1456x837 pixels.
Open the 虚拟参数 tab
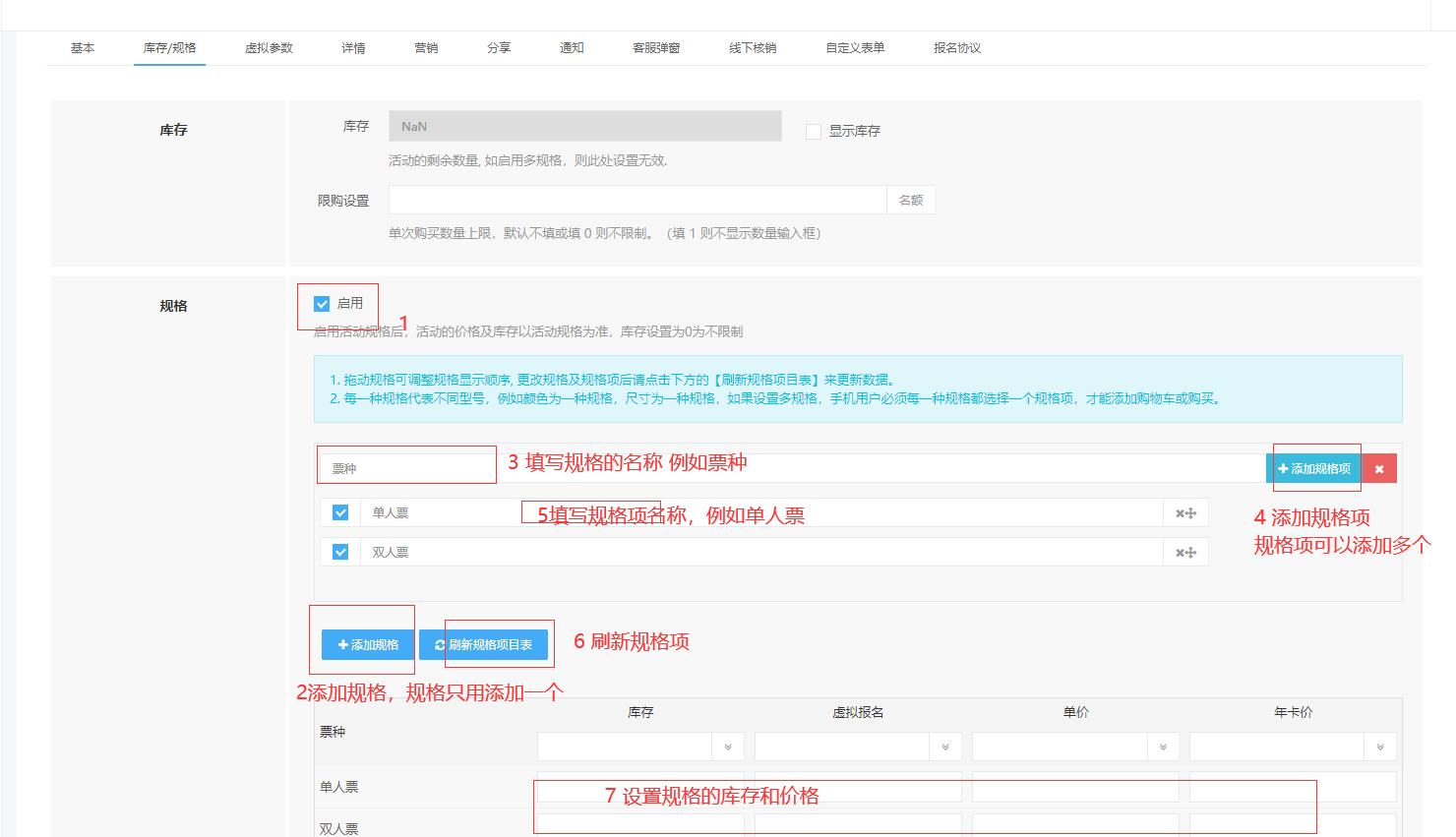point(269,48)
